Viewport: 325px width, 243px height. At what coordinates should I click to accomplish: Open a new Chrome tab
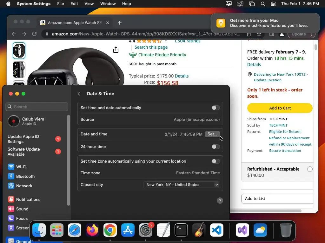coord(120,23)
